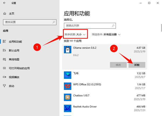Click the Realtek Audio Driver icon
This screenshot has width=162, height=116.
pyautogui.click(x=67, y=108)
